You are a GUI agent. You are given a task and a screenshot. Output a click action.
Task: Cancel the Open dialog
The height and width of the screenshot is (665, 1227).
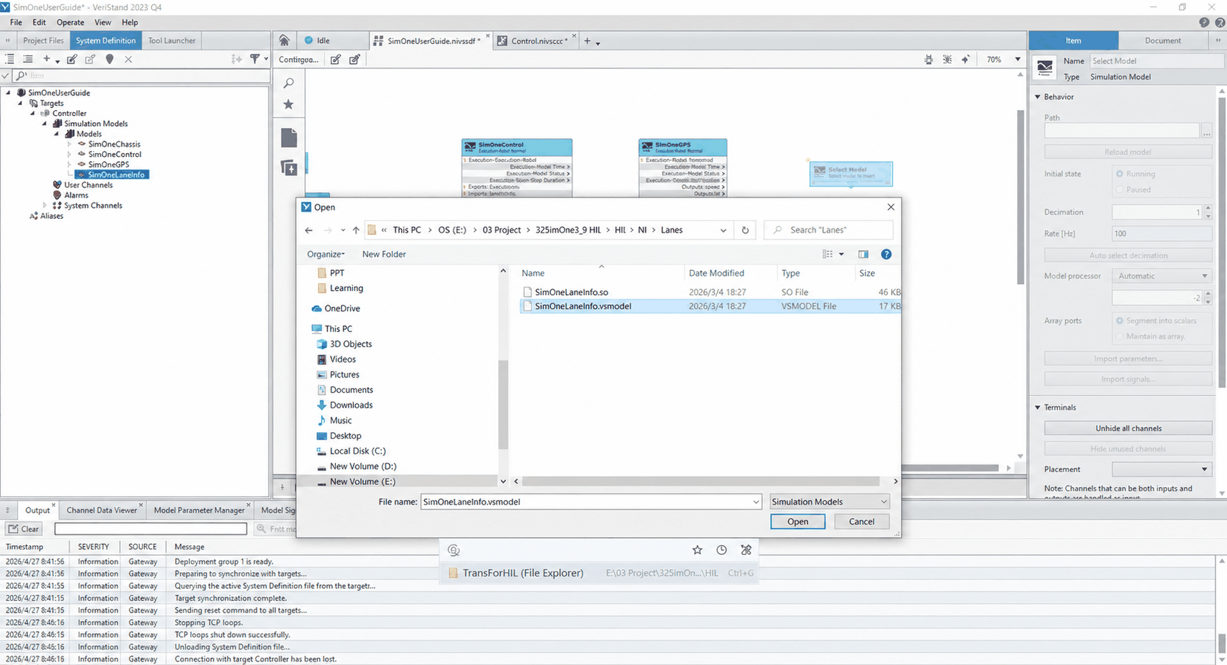[861, 522]
